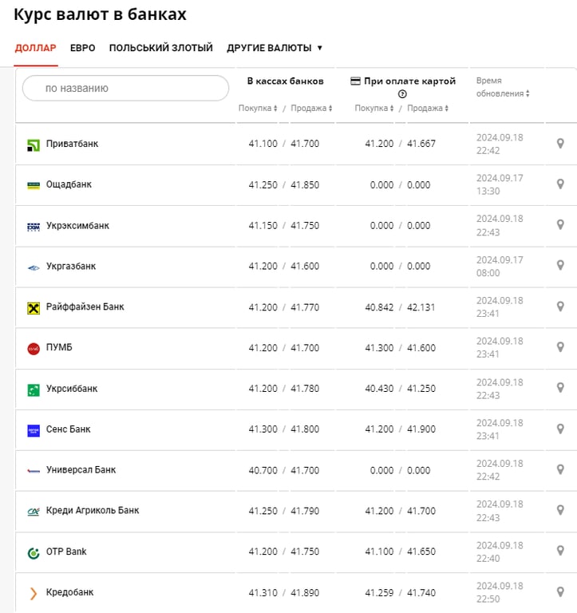Click map pin in Универсал Банк row
The height and width of the screenshot is (613, 577).
560,470
